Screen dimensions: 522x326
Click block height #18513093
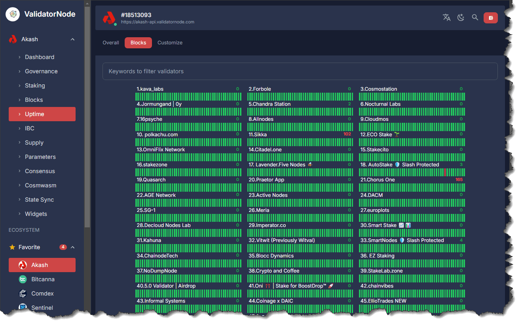136,15
